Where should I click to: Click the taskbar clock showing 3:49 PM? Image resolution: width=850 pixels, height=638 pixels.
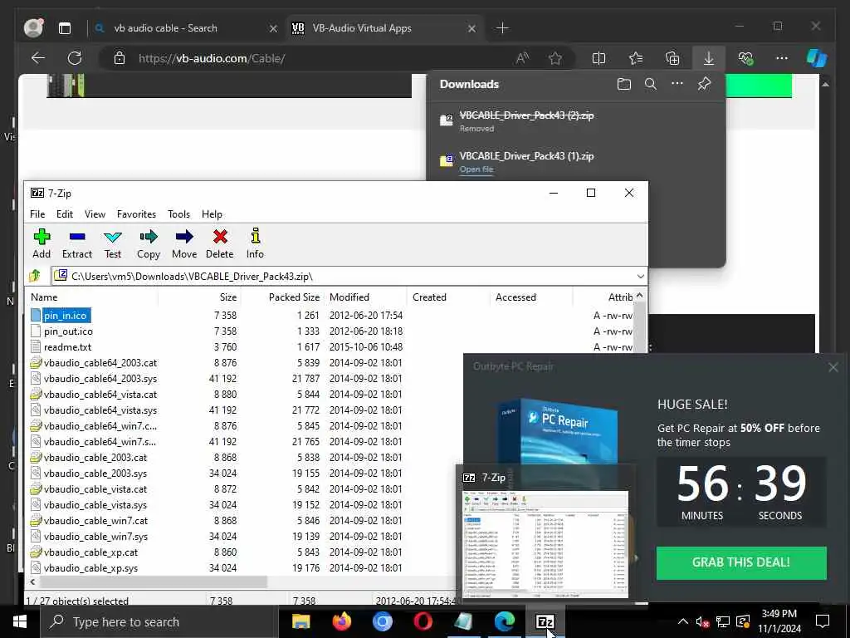pos(779,621)
